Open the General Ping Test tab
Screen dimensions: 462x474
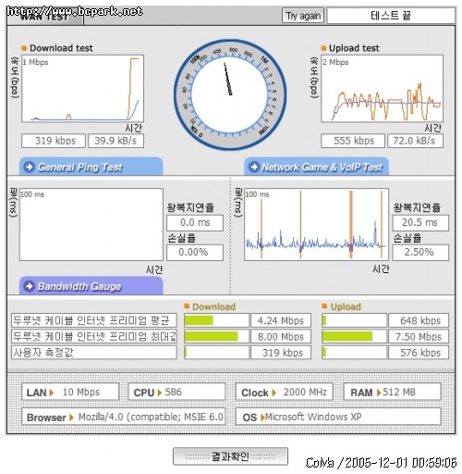(91, 167)
